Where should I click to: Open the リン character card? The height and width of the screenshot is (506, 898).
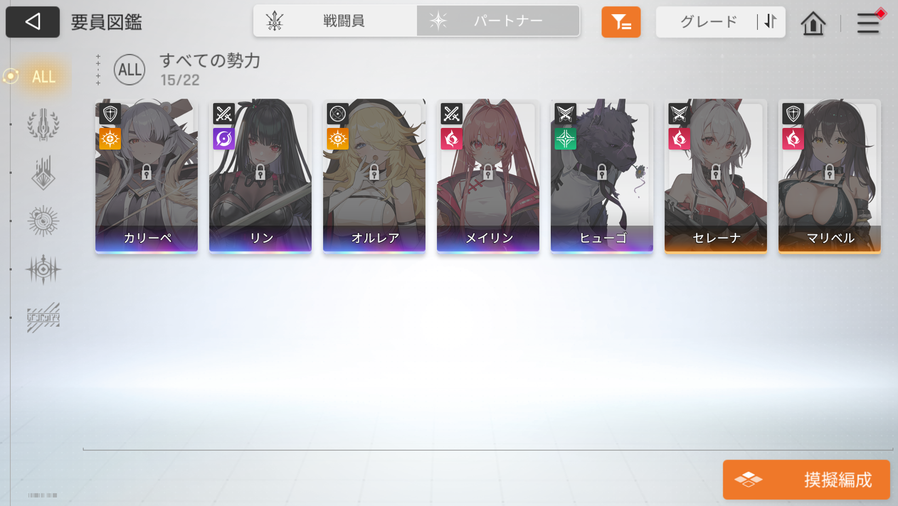point(260,176)
